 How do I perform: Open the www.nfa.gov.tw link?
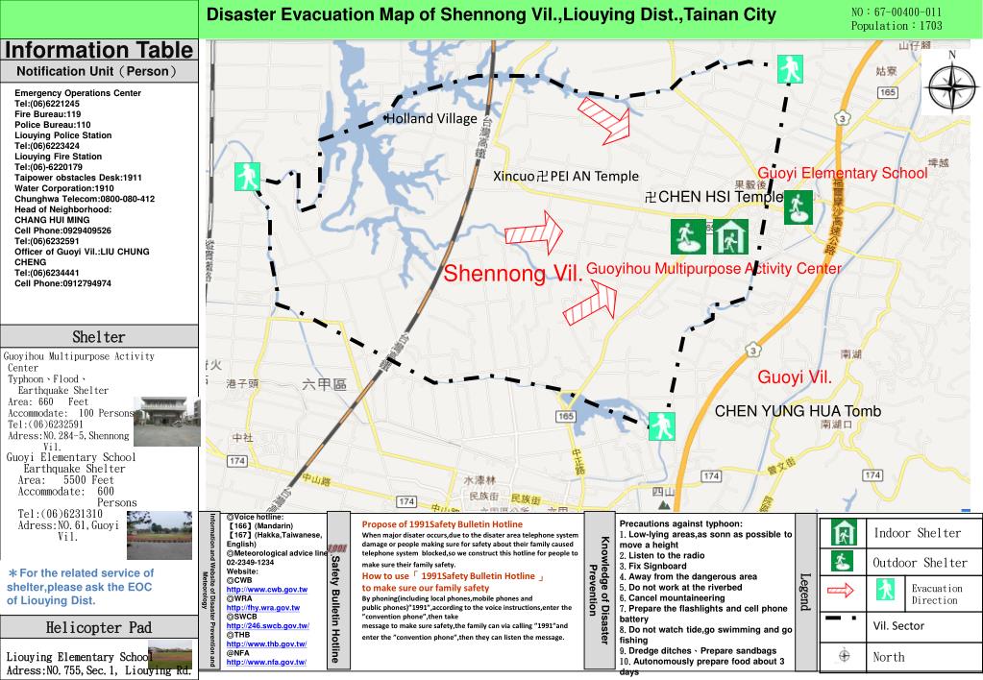coord(266,663)
